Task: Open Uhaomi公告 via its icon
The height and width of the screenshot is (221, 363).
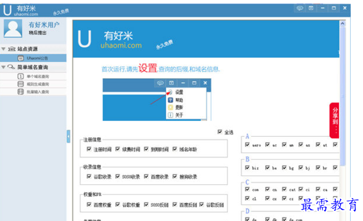Action: pos(20,58)
